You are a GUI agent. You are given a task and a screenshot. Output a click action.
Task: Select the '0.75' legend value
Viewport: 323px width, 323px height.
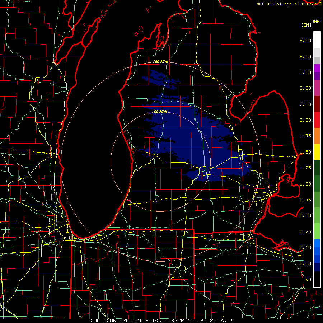point(305,200)
